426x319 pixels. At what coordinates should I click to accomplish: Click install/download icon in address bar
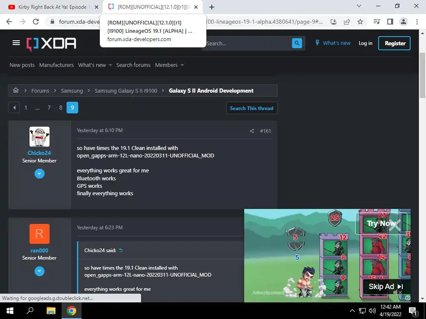334,22
